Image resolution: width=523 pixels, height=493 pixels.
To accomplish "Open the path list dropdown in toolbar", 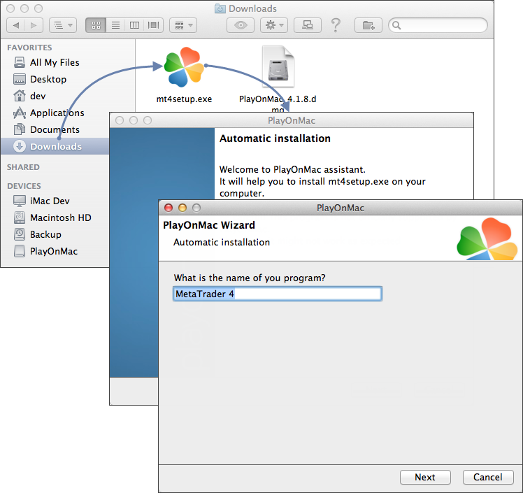I will [63, 25].
